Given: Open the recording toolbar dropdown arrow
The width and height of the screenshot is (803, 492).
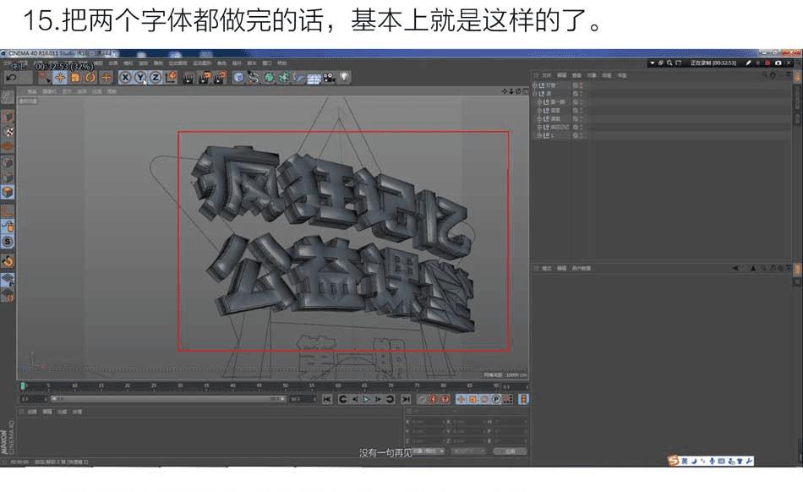Looking at the screenshot, I should coord(653,63).
